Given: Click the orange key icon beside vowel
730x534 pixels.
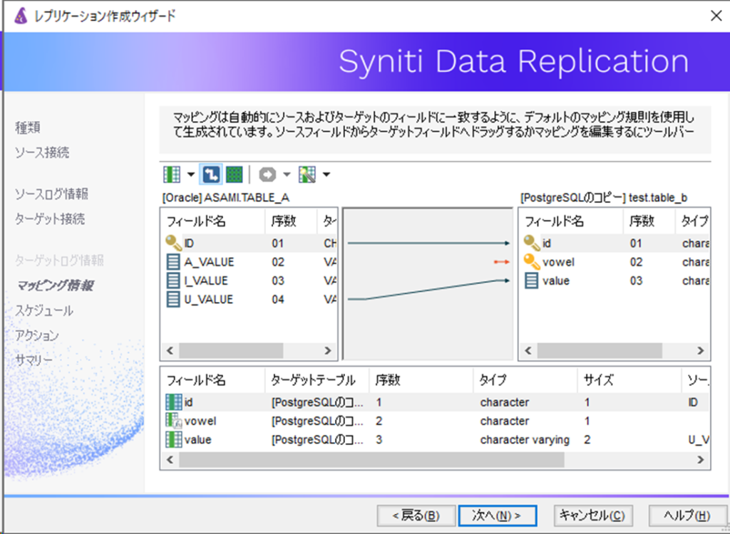Looking at the screenshot, I should pyautogui.click(x=532, y=262).
